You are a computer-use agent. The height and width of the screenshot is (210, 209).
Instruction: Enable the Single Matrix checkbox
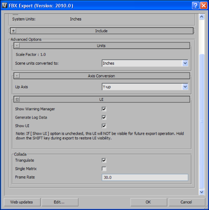tap(104, 169)
